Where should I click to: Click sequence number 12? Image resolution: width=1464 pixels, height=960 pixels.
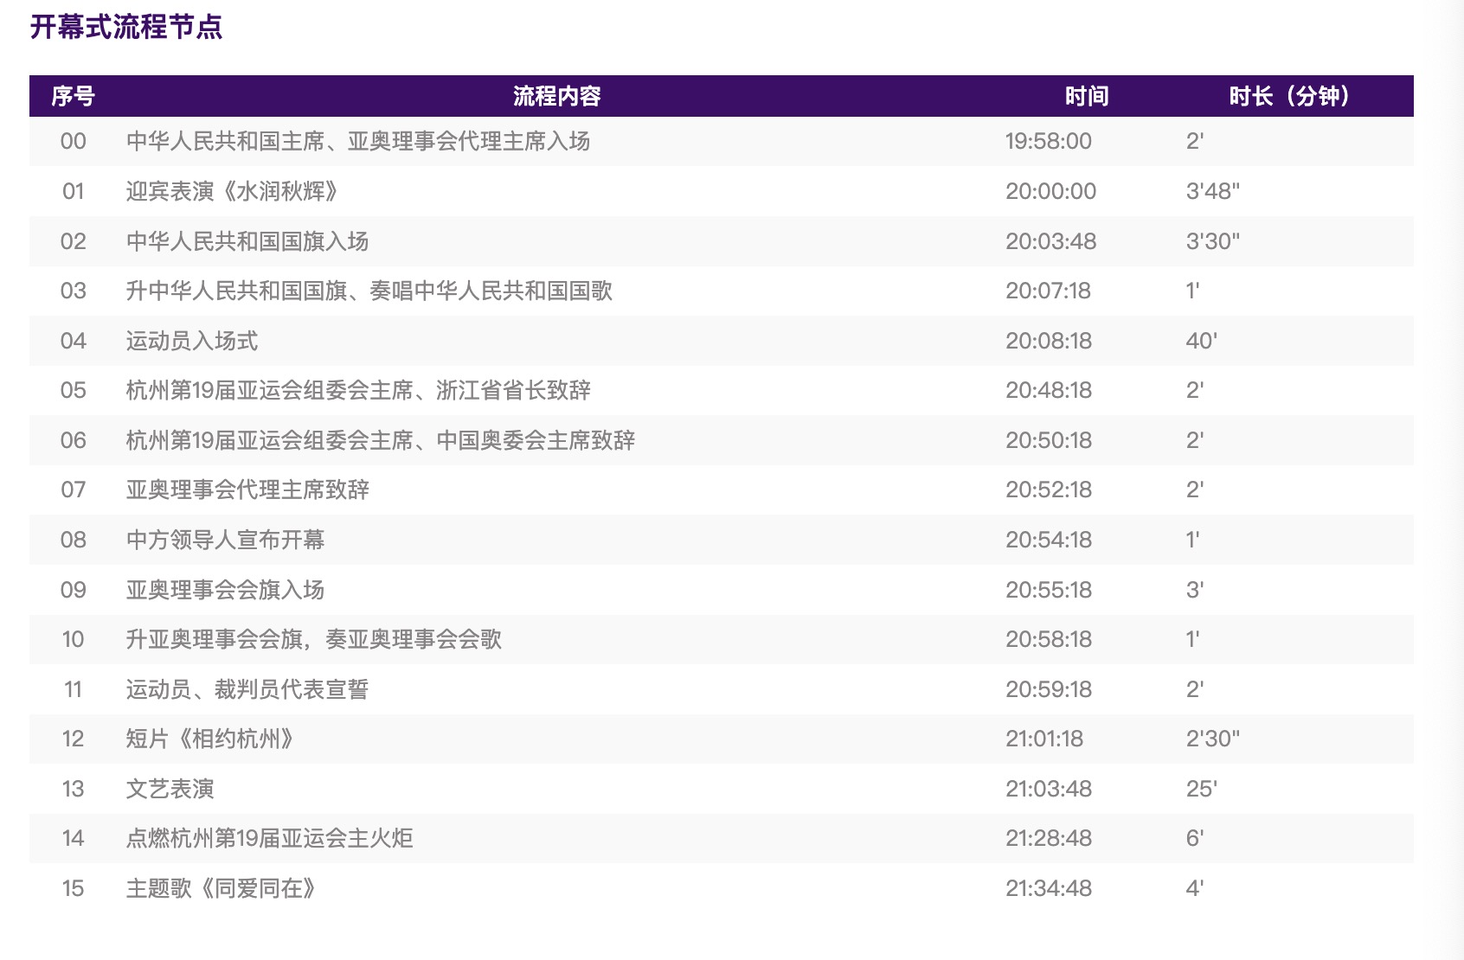[74, 739]
